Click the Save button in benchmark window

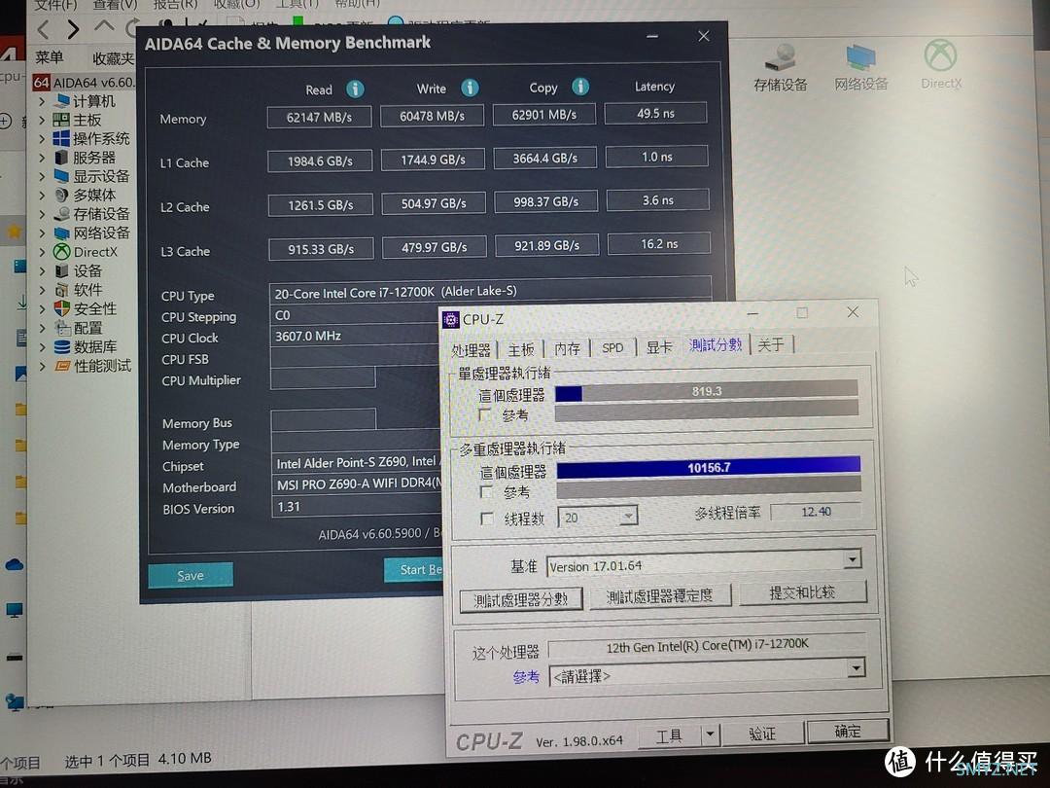pos(191,576)
